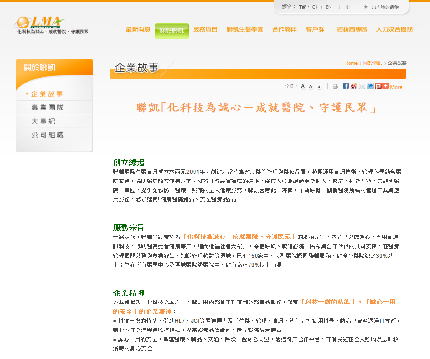The width and height of the screenshot is (430, 359).
Task: Share page via email icon
Action: (x=362, y=86)
